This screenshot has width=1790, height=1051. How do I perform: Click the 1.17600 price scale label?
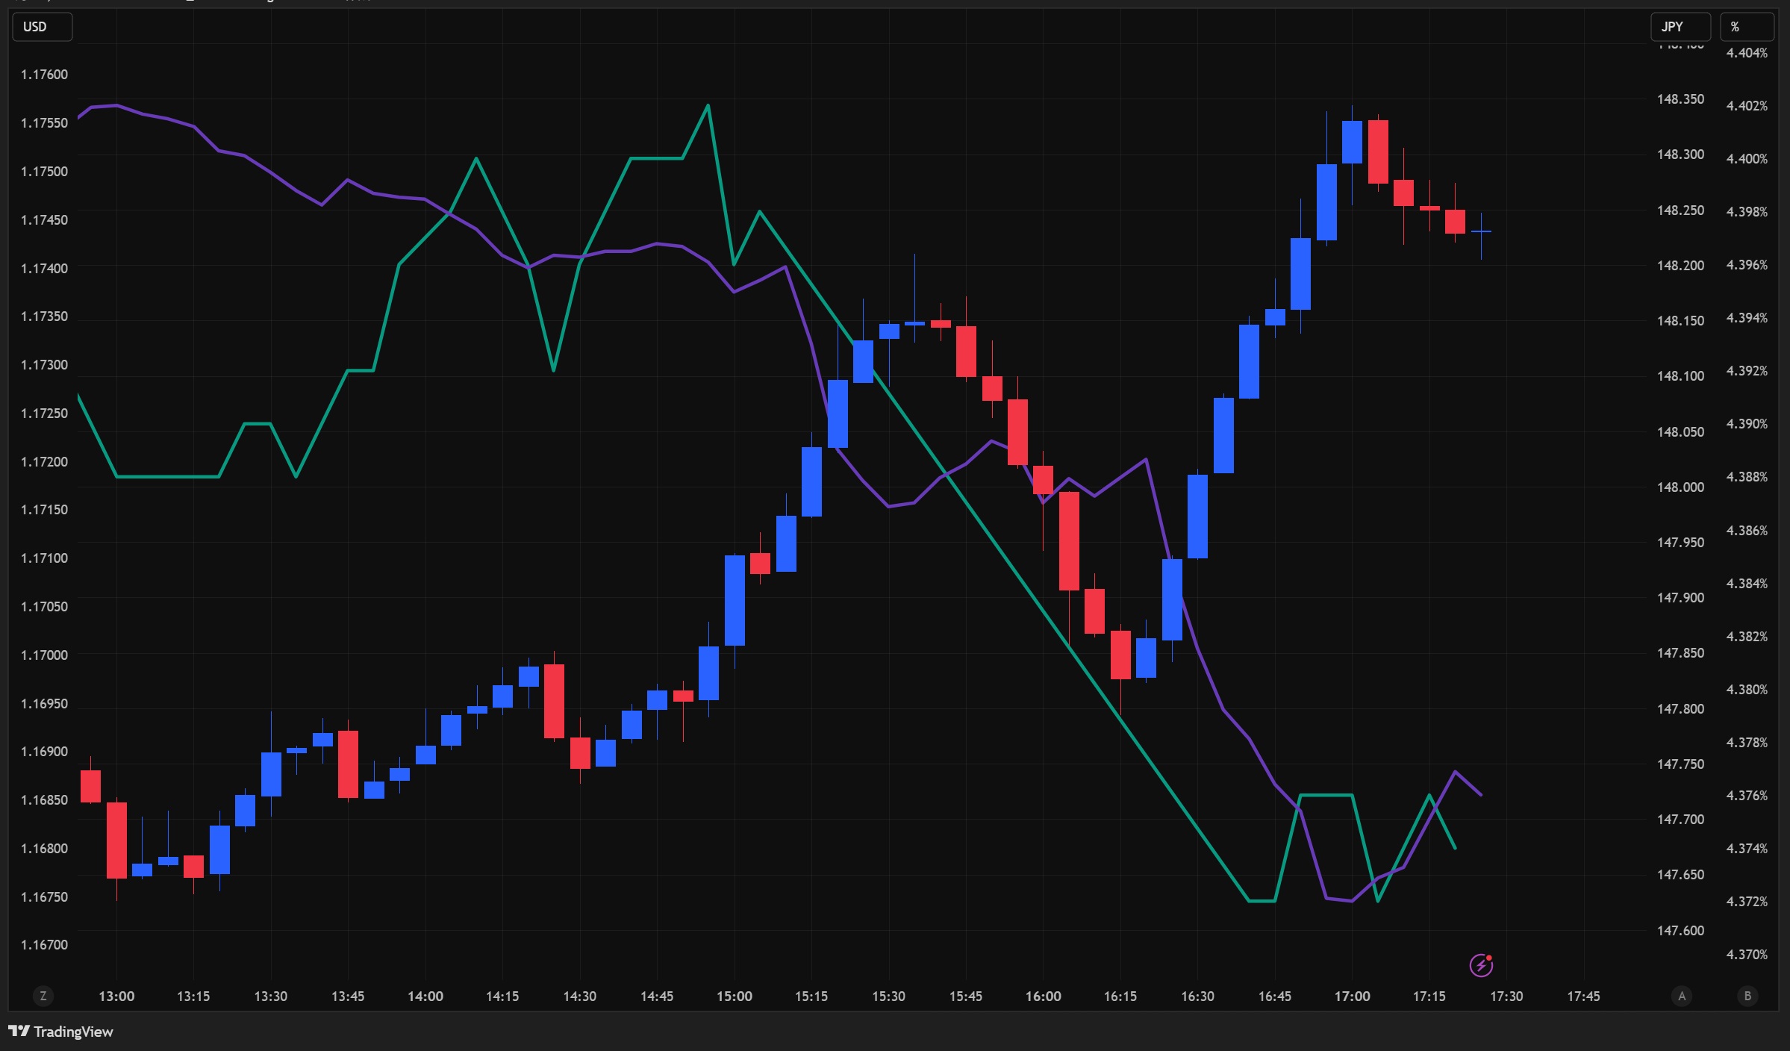[x=44, y=75]
